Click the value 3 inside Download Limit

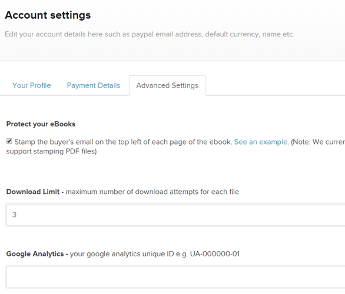click(14, 215)
